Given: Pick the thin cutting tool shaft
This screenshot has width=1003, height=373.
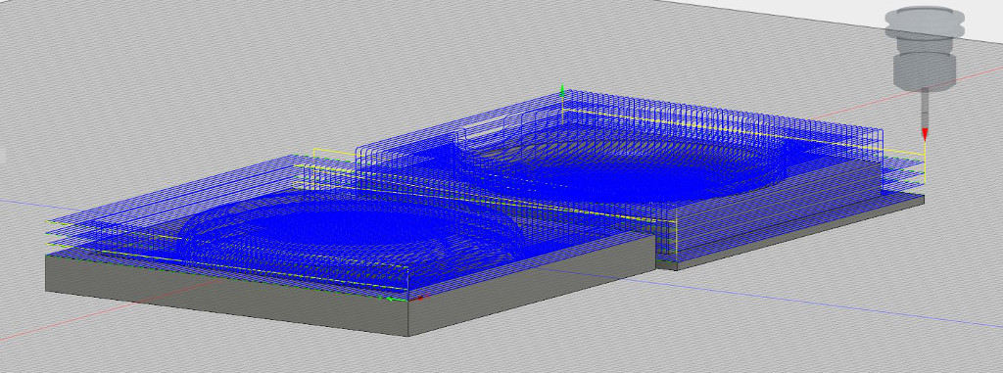Looking at the screenshot, I should 925,108.
